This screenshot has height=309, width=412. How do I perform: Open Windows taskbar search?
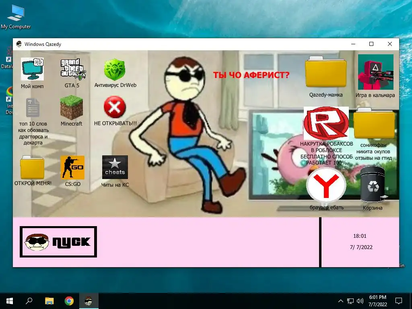[29, 301]
